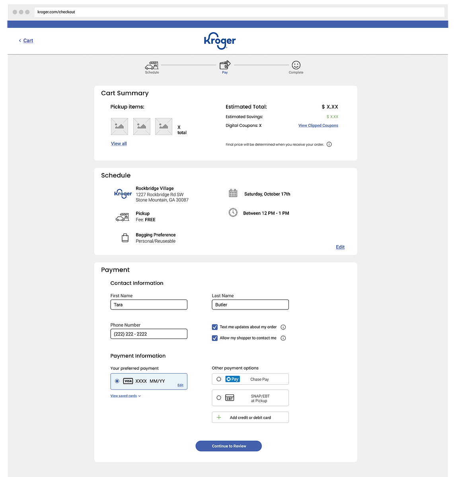Click the Estimated Total amount
Image resolution: width=454 pixels, height=477 pixels.
click(330, 107)
